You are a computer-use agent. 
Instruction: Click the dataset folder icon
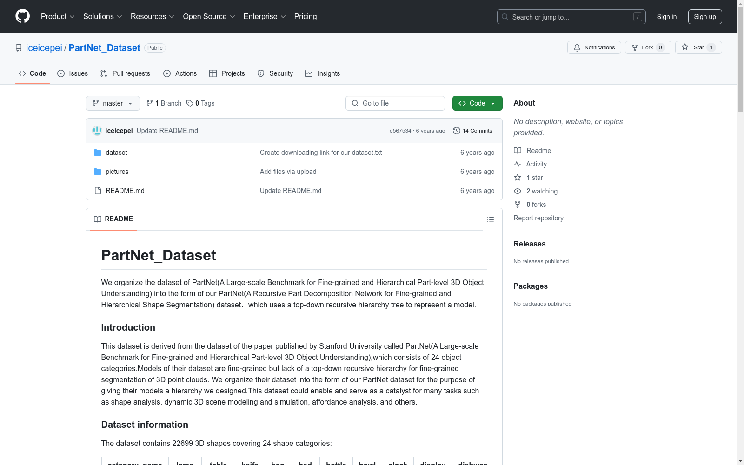point(98,153)
